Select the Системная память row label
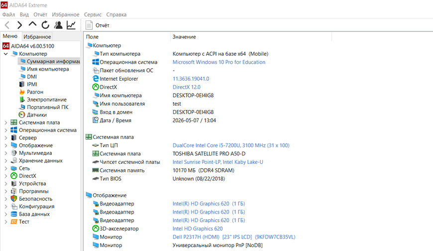This screenshot has width=433, height=251. tap(122, 170)
